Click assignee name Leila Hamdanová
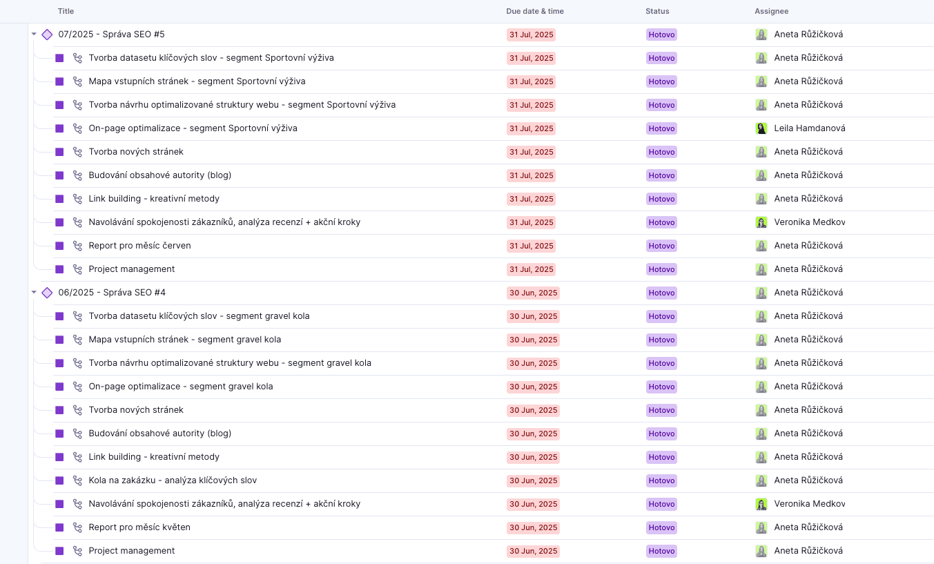The image size is (934, 564). point(810,128)
